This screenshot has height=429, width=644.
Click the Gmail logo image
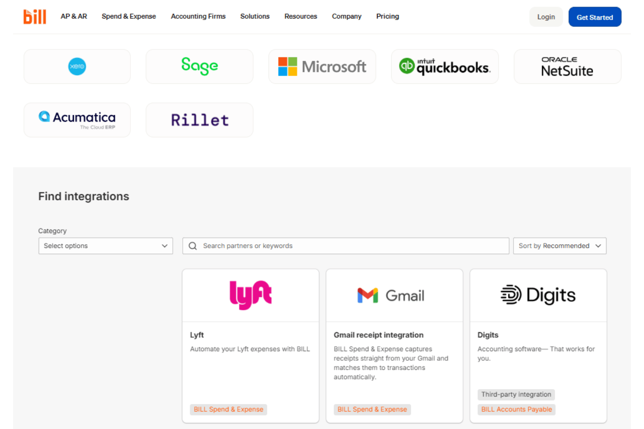click(391, 296)
